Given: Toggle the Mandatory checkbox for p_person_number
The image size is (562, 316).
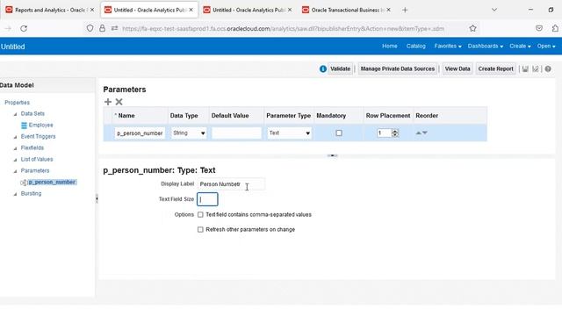Looking at the screenshot, I should pyautogui.click(x=339, y=133).
